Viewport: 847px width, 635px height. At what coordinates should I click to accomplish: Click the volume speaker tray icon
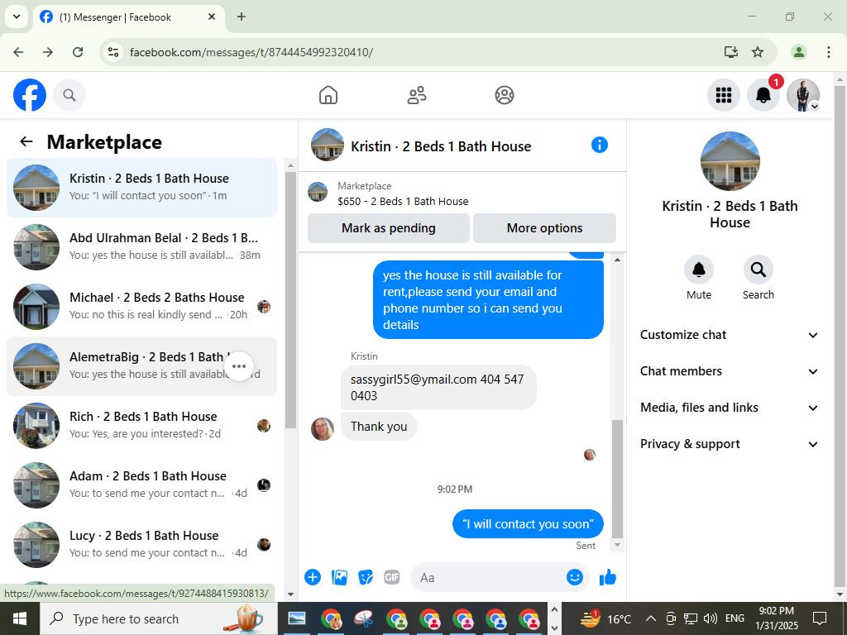(x=711, y=618)
